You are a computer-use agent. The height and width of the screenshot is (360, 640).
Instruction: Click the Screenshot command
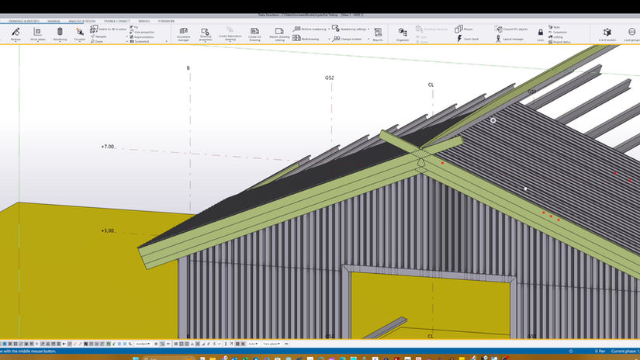tap(140, 42)
